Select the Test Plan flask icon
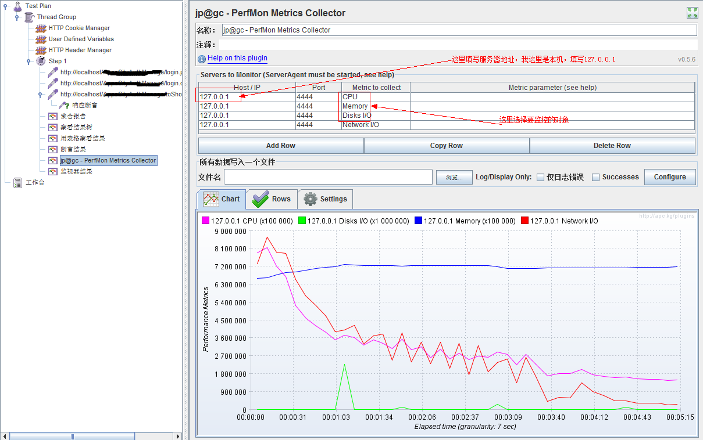This screenshot has height=440, width=703. (17, 6)
